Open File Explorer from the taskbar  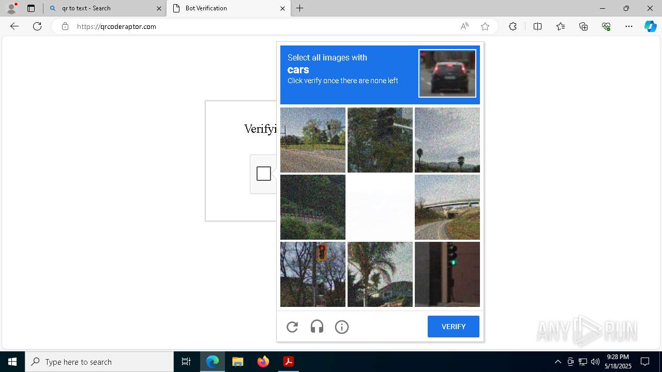pos(238,362)
